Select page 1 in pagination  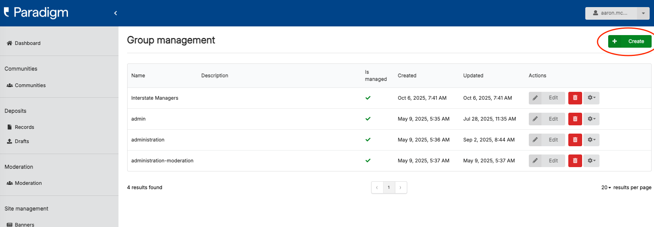click(389, 188)
